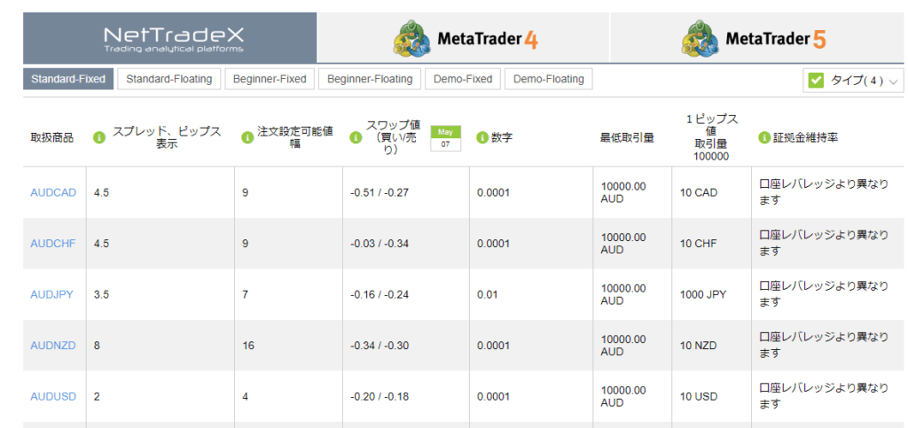
Task: Click swap value -0.03 / -0.34
Action: (380, 244)
